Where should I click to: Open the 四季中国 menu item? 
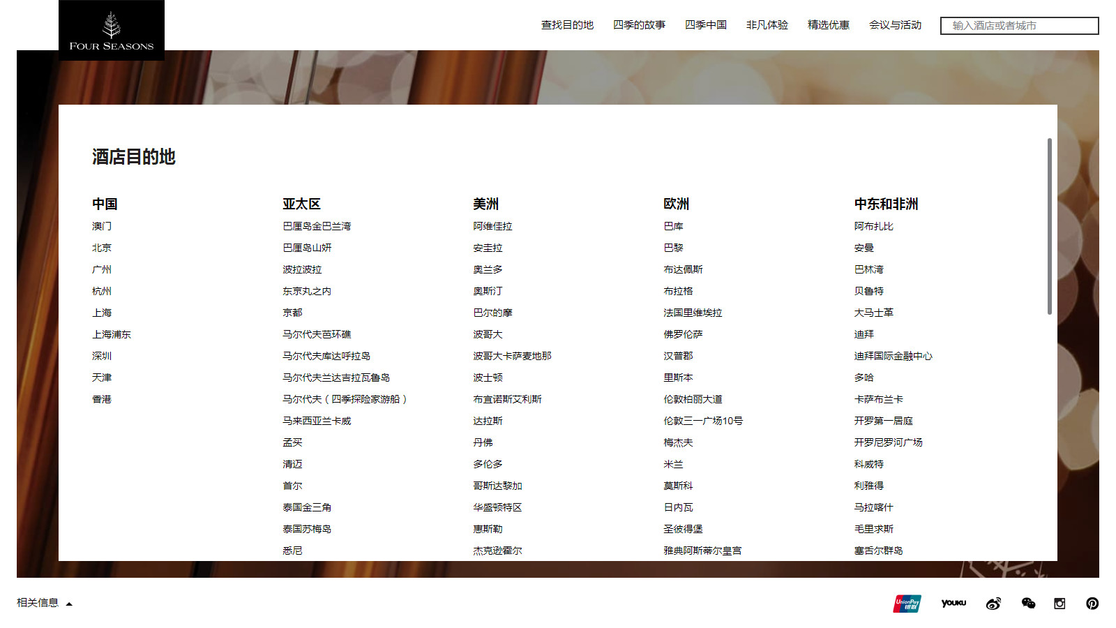tap(705, 25)
